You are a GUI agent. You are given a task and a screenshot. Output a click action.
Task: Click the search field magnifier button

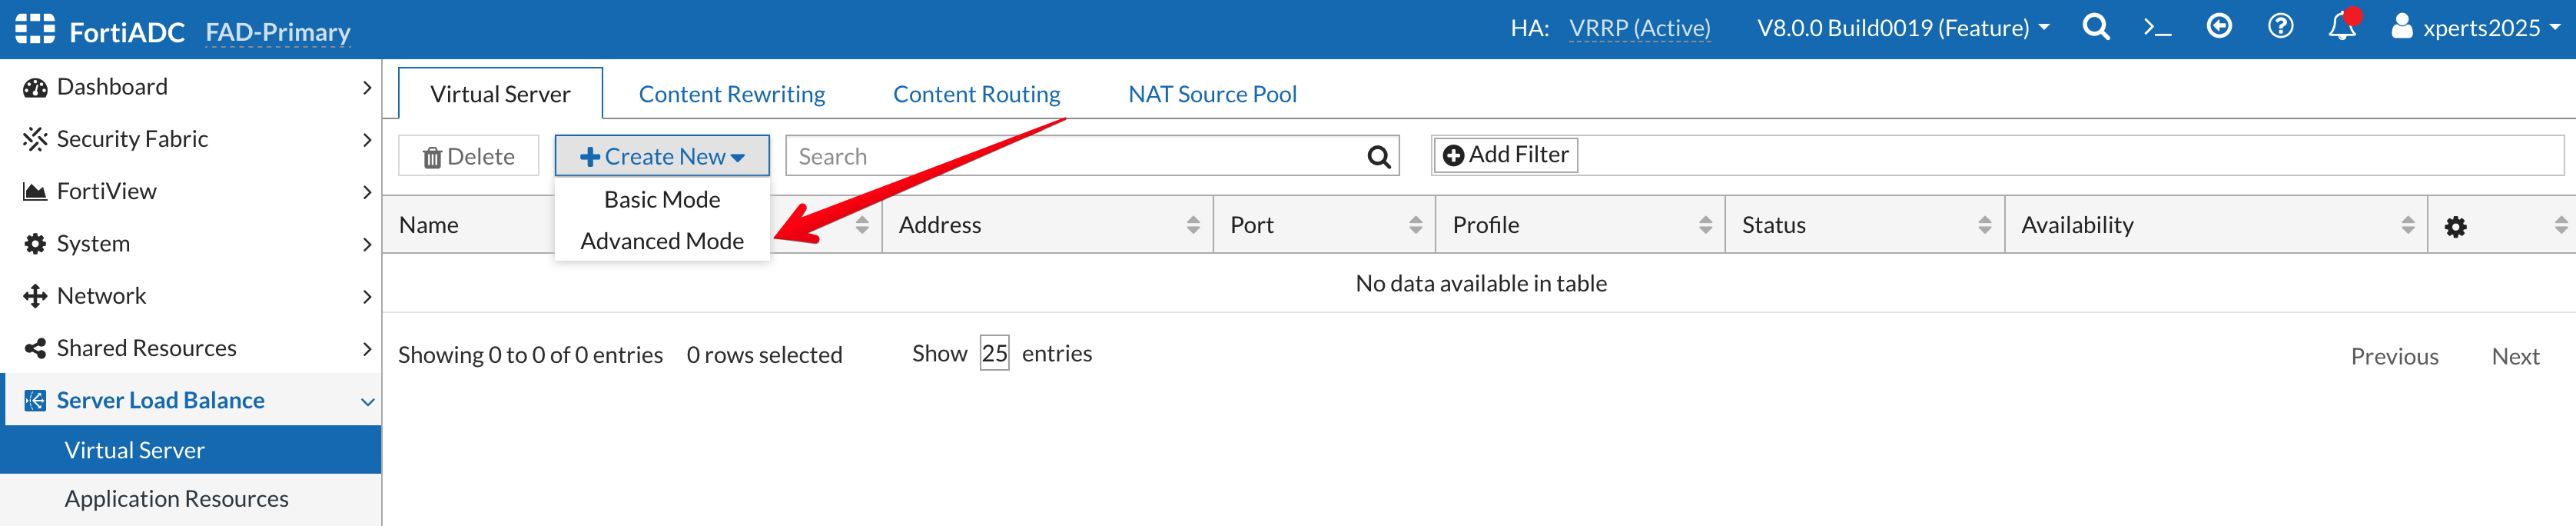click(1378, 157)
